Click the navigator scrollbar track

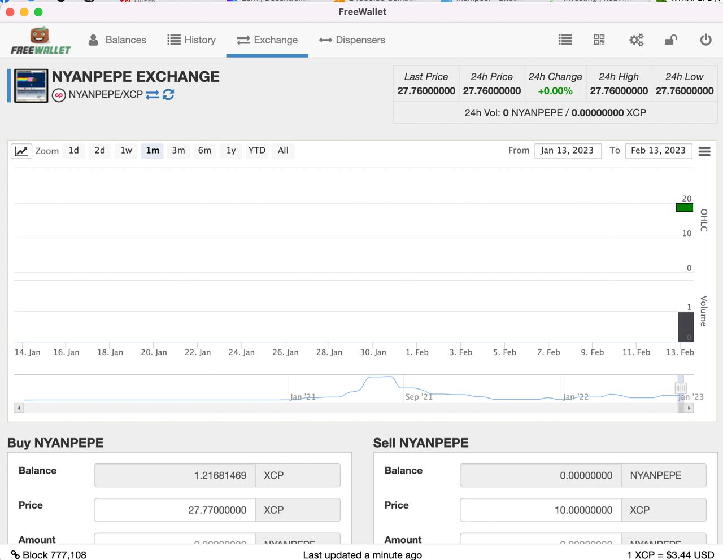[351, 408]
